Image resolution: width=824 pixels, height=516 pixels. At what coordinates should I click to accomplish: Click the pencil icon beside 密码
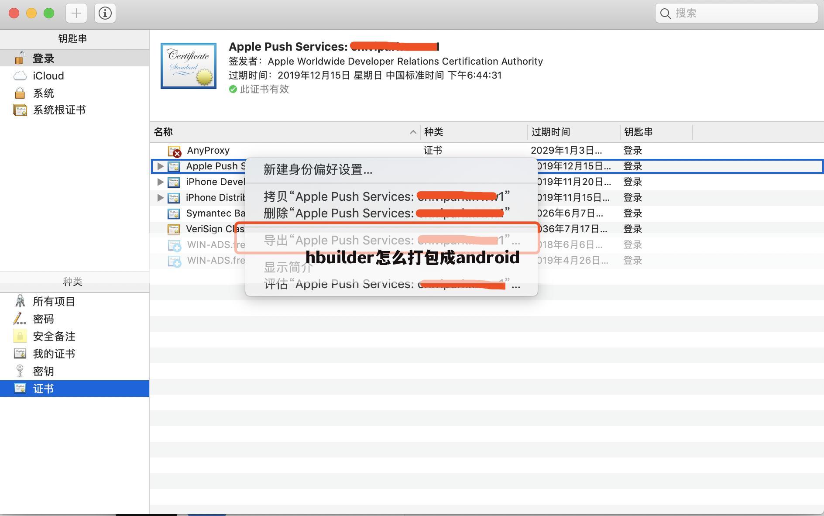coord(20,319)
